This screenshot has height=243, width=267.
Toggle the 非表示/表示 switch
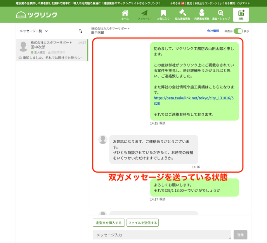point(238,31)
